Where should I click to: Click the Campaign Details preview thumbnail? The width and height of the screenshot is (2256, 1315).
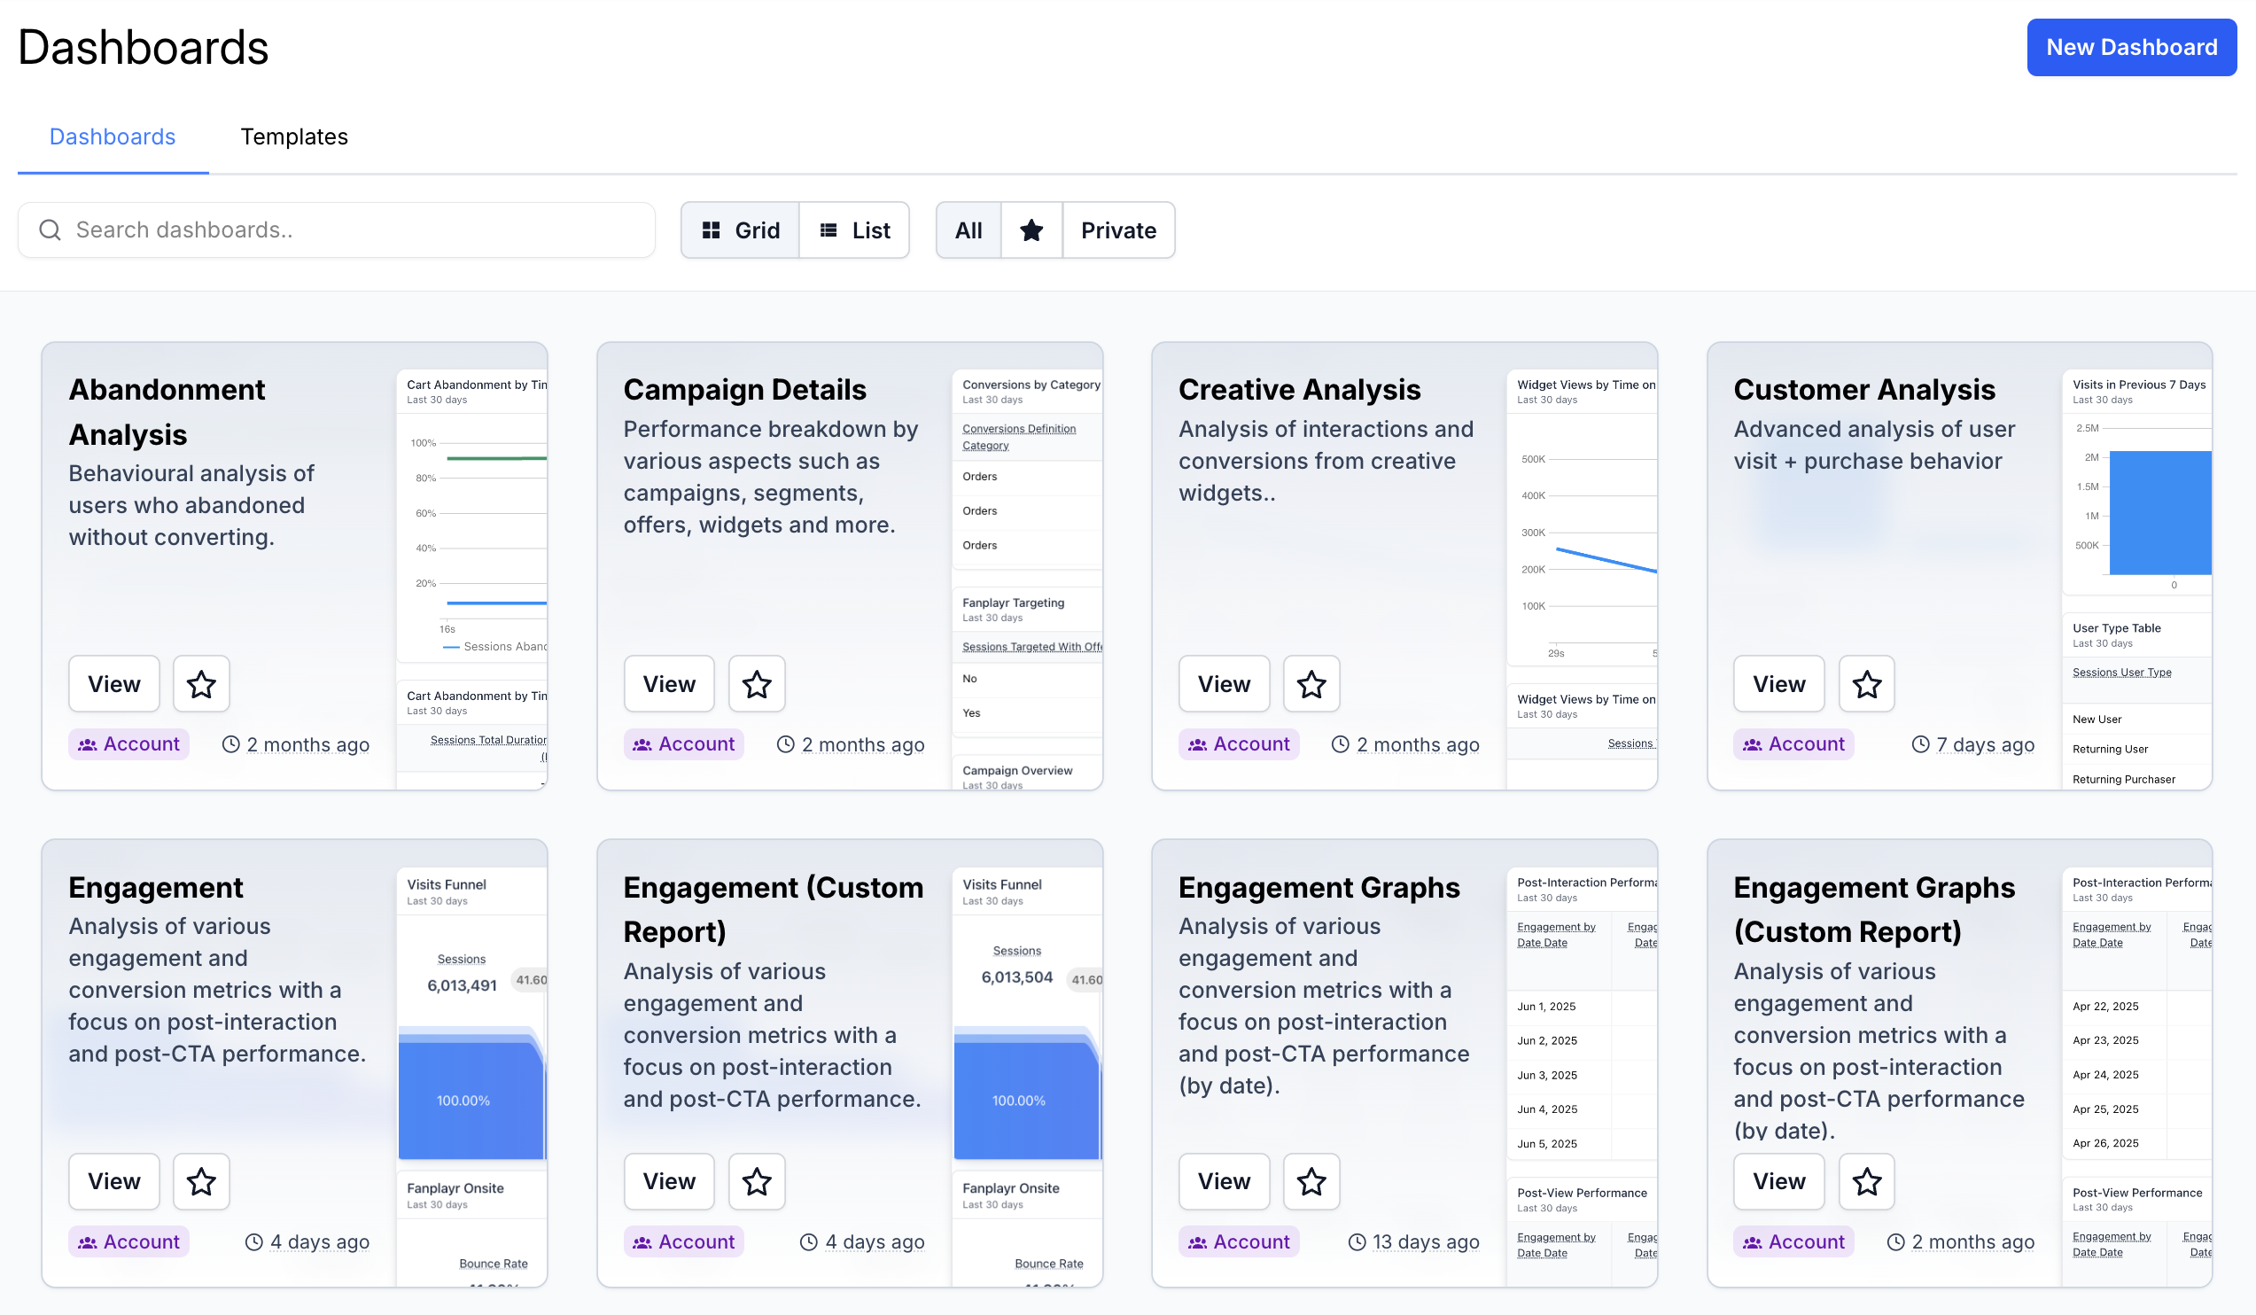click(x=1026, y=573)
